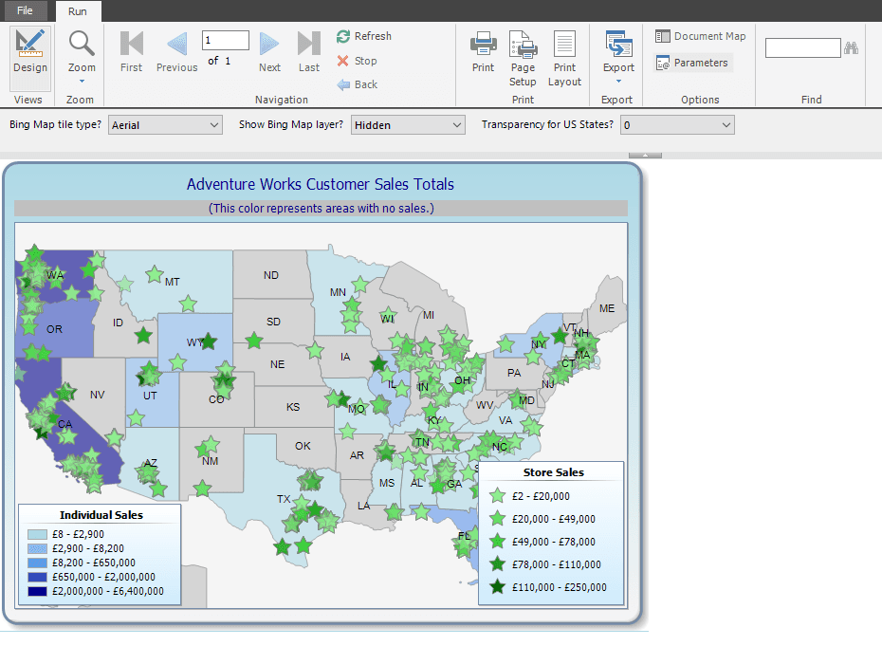Switch to Design view
Viewport: 882px width, 646px height.
[29, 51]
